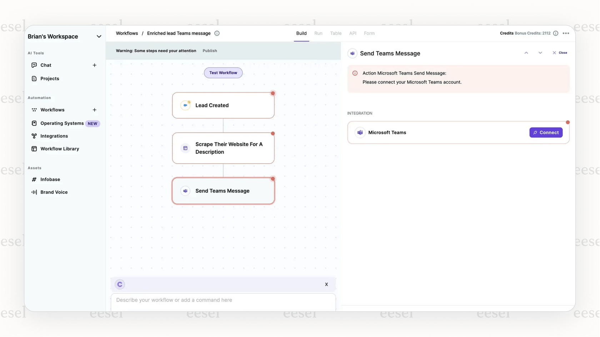
Task: Open the Table tab
Action: (335, 33)
